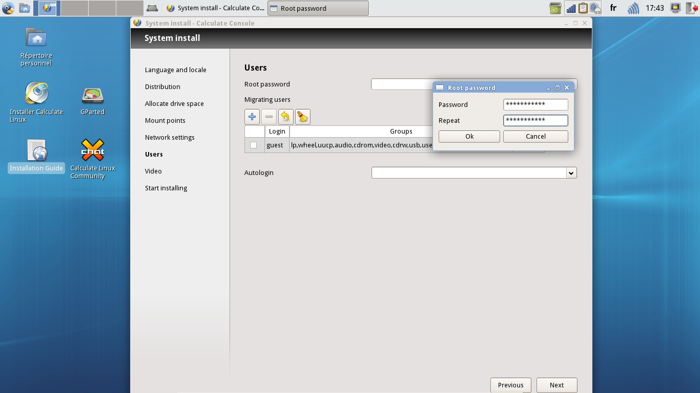Image resolution: width=700 pixels, height=393 pixels.
Task: Click System install taskbar window button
Action: [216, 8]
